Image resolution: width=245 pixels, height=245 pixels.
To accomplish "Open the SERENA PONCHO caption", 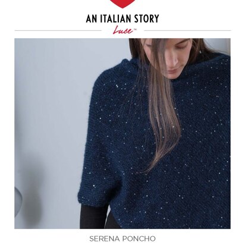I will [122, 238].
